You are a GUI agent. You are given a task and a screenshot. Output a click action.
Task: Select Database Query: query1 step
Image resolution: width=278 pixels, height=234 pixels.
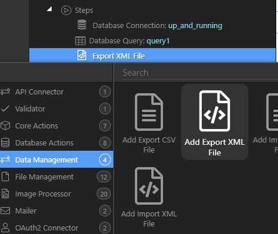(129, 41)
